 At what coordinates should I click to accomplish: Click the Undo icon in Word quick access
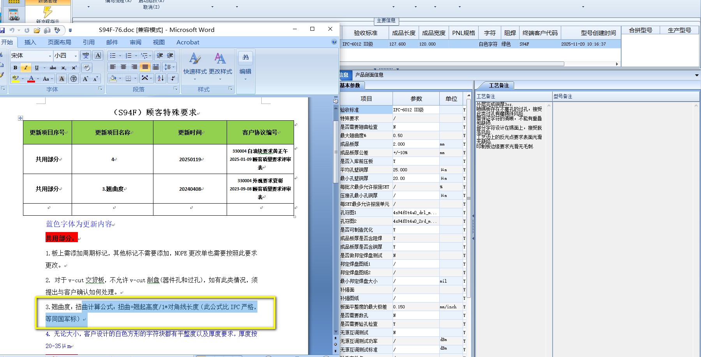tap(12, 30)
